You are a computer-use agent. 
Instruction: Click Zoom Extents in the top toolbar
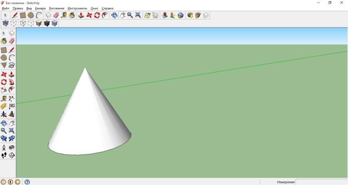[138, 15]
